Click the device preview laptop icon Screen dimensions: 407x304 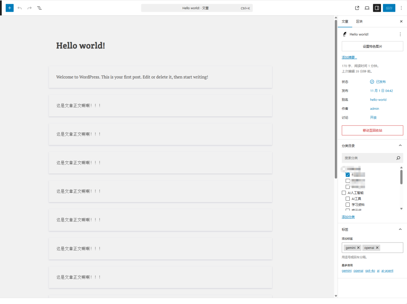367,8
